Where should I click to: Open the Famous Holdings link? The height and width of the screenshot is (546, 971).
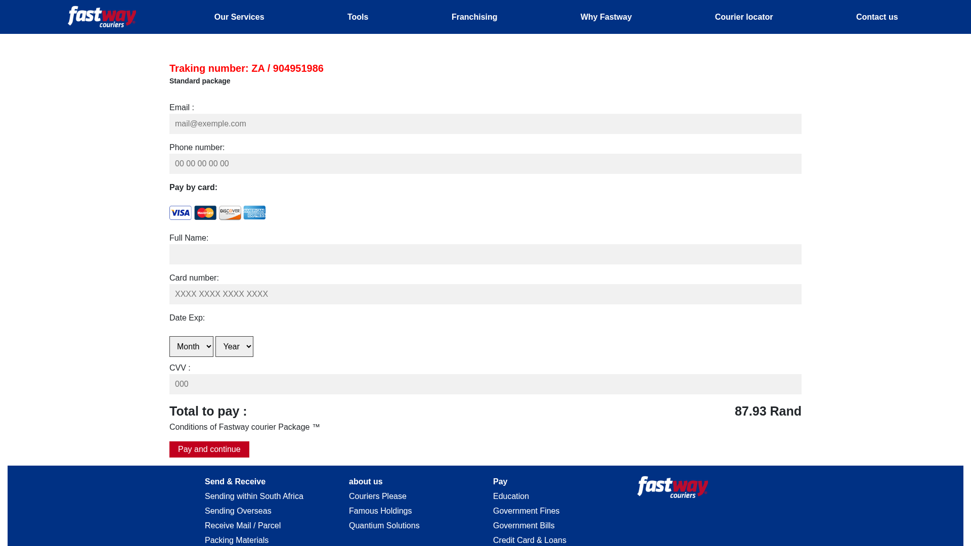coord(380,511)
